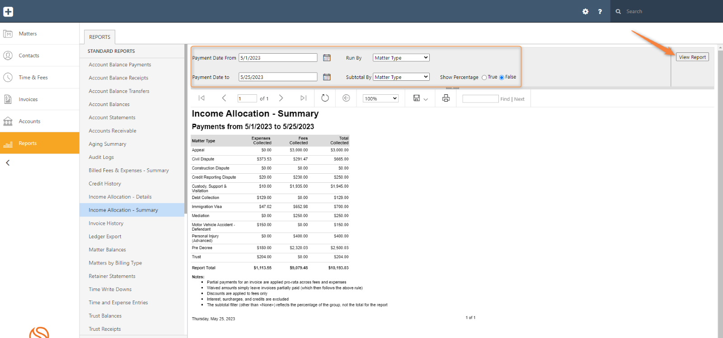Screen dimensions: 723x338
Task: Go to first page of report
Action: pos(202,98)
